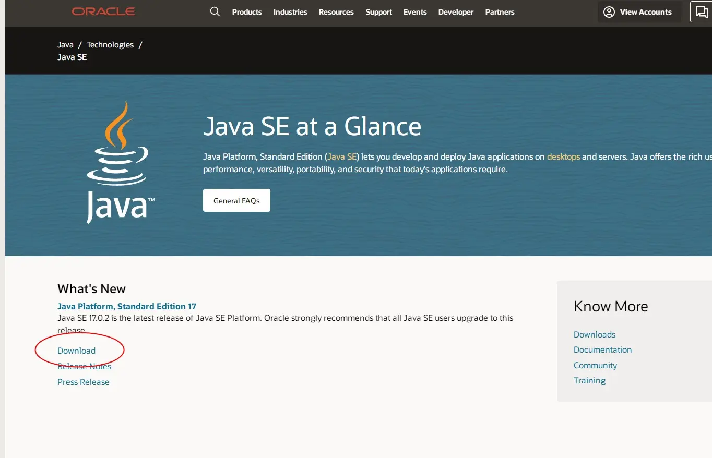
Task: Open the Support menu
Action: (378, 12)
